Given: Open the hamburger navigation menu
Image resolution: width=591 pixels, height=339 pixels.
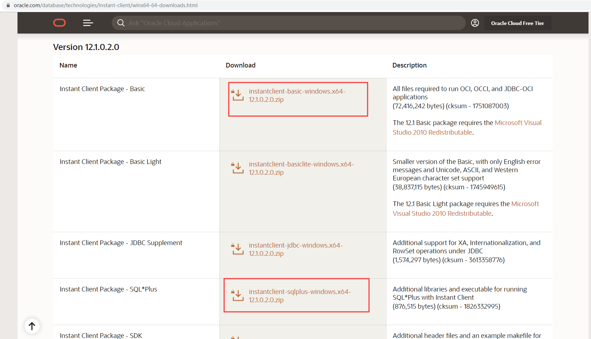Looking at the screenshot, I should tap(88, 23).
